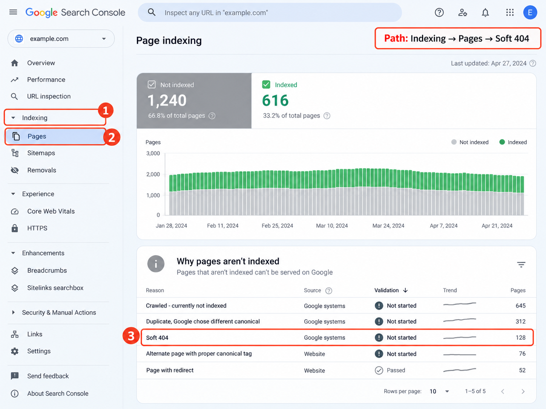This screenshot has height=409, width=546.
Task: Open Sitemaps in the sidebar
Action: [41, 153]
